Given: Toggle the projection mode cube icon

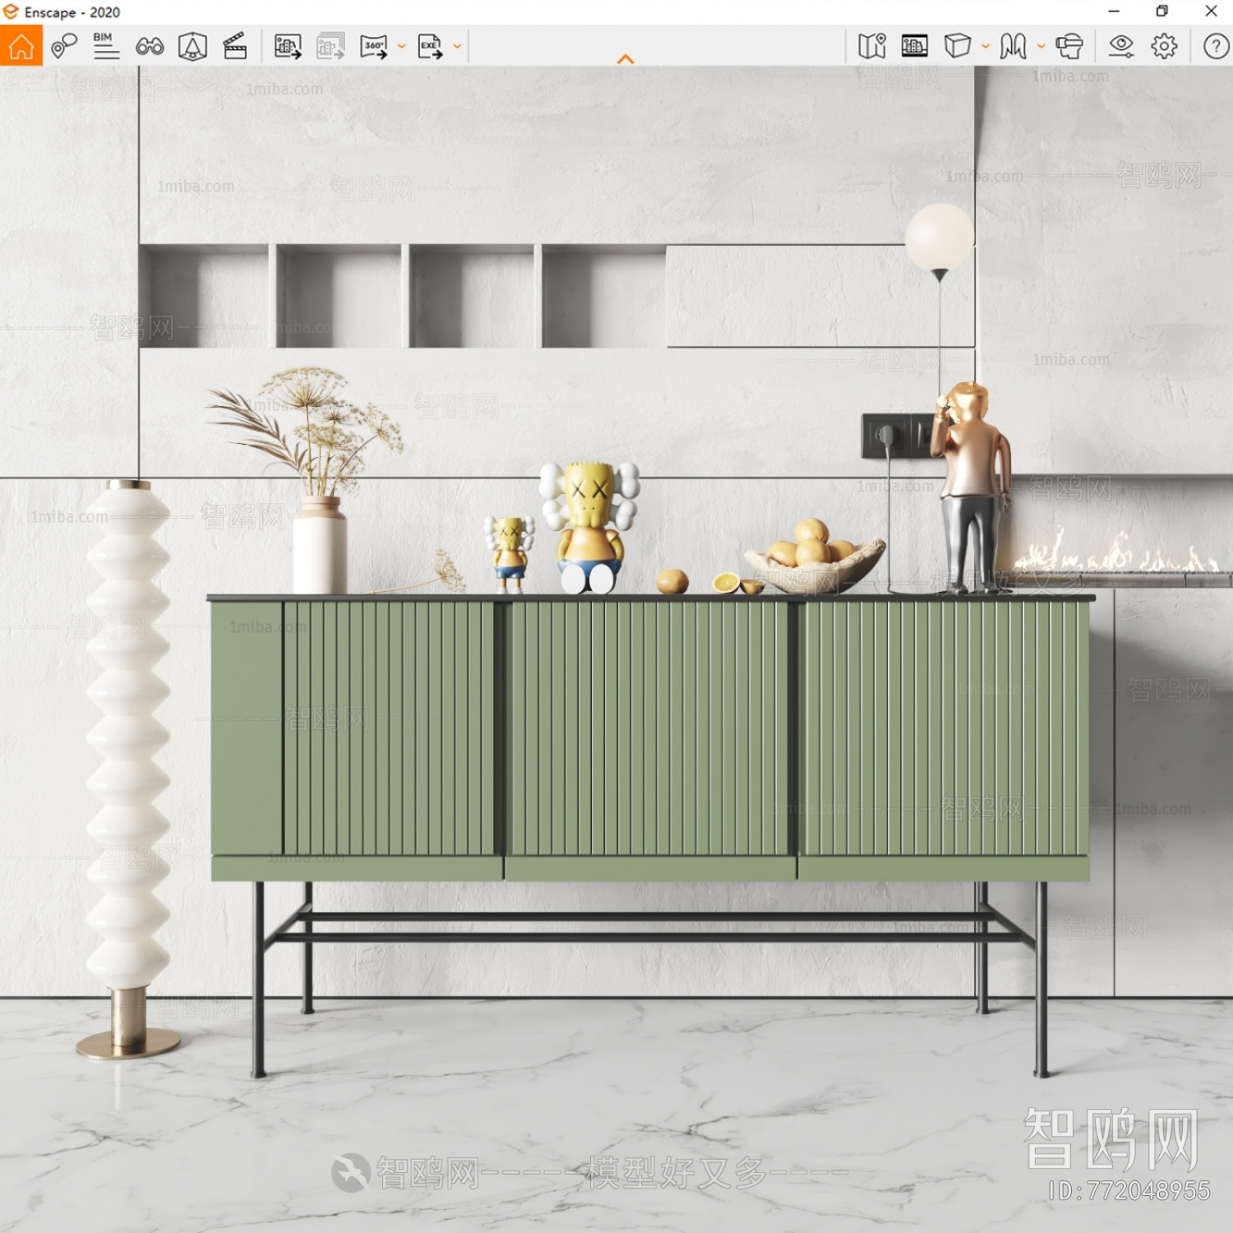Looking at the screenshot, I should (958, 46).
